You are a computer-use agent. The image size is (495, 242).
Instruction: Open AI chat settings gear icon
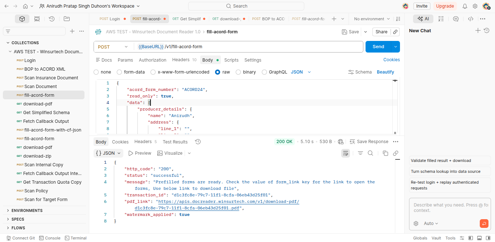point(416,224)
